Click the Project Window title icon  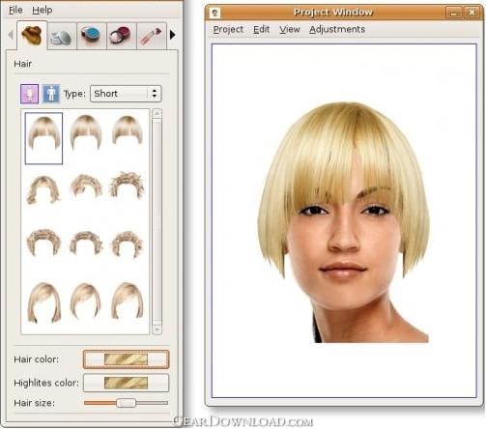[x=214, y=13]
